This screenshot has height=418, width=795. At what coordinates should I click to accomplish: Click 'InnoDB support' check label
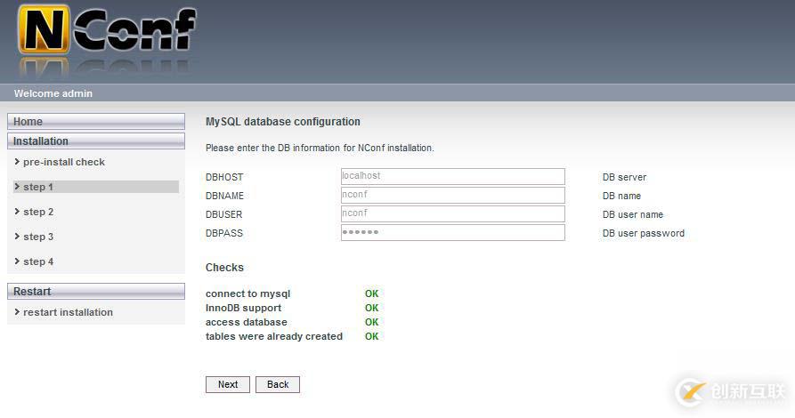(x=243, y=308)
